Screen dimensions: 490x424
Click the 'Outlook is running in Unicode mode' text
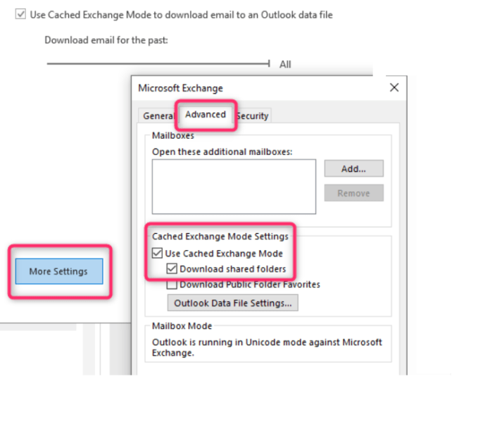point(267,347)
